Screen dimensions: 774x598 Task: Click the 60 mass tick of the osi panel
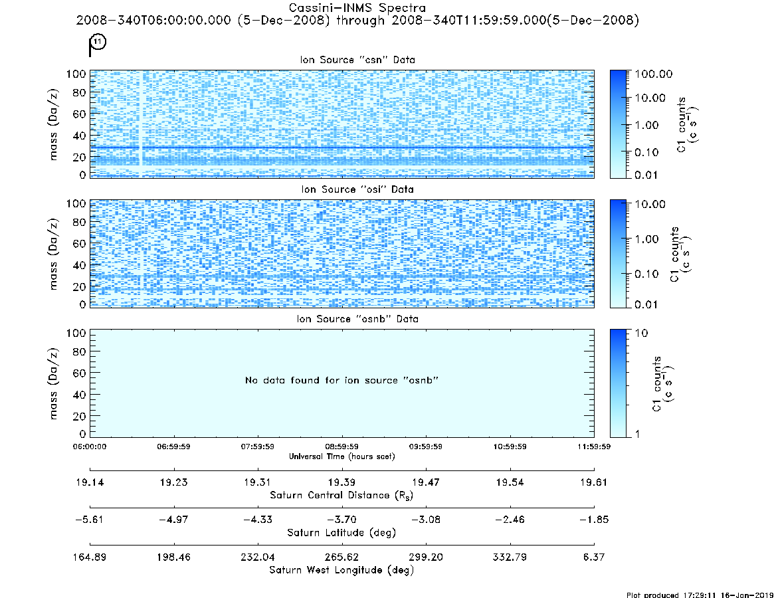(x=80, y=244)
